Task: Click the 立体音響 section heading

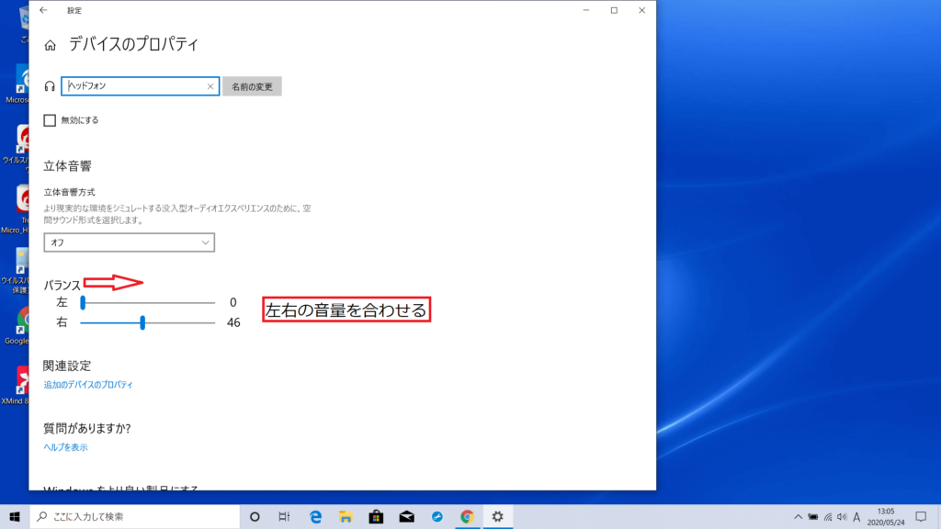Action: pyautogui.click(x=67, y=166)
